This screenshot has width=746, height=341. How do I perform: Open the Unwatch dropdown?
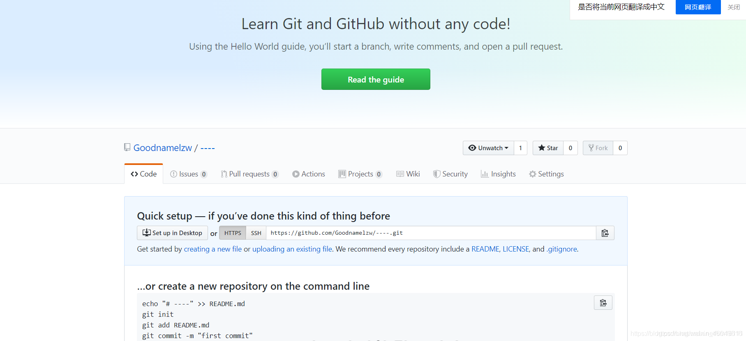click(x=488, y=148)
